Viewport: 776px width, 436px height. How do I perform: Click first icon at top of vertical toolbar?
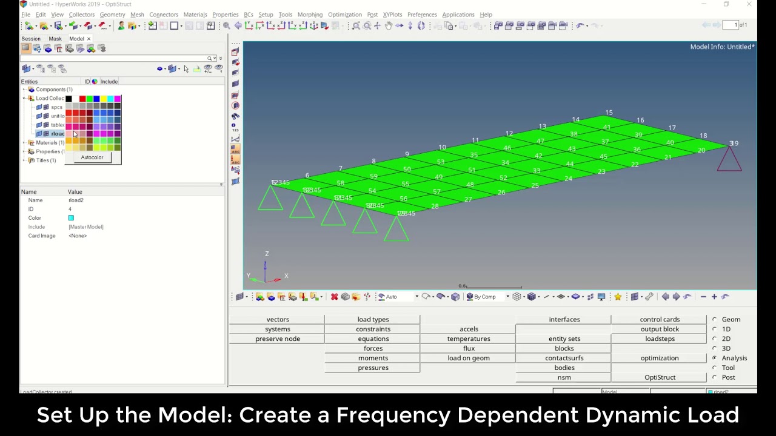coord(235,51)
